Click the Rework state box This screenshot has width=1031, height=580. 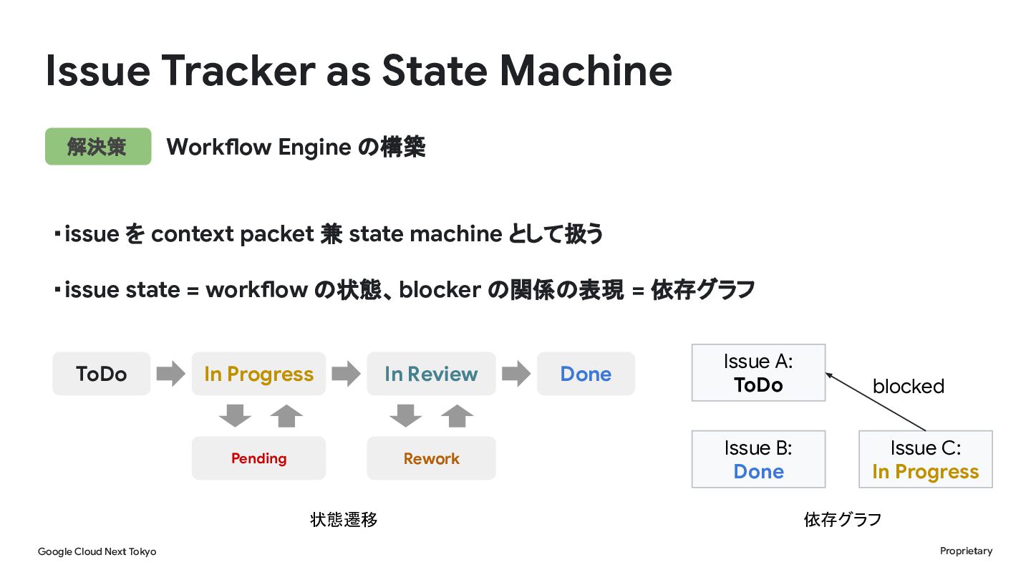[431, 458]
